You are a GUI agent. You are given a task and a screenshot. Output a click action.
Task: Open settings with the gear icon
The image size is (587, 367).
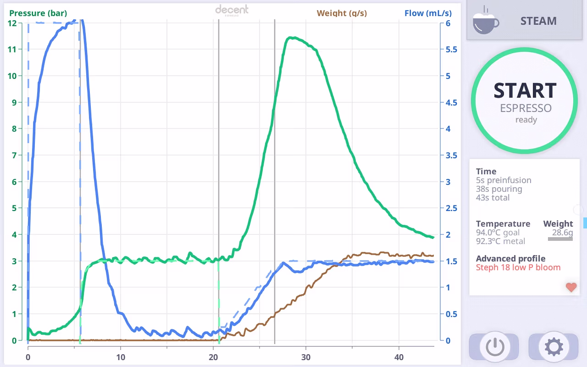tap(554, 347)
